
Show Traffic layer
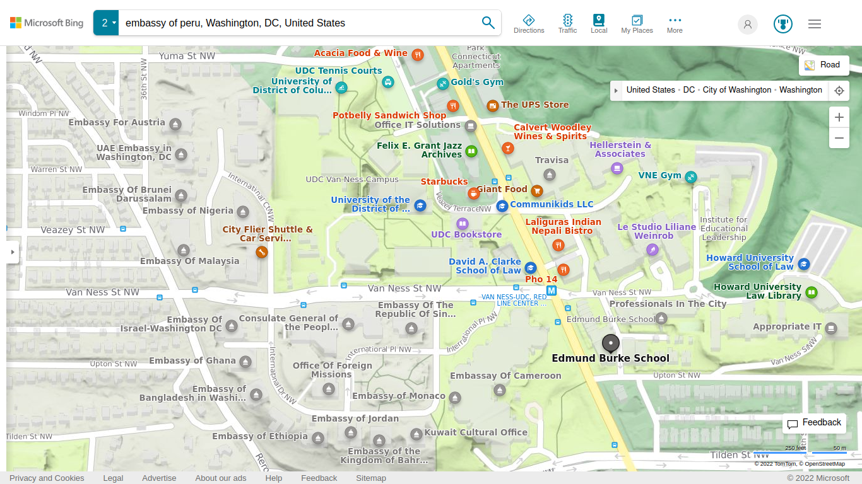567,24
